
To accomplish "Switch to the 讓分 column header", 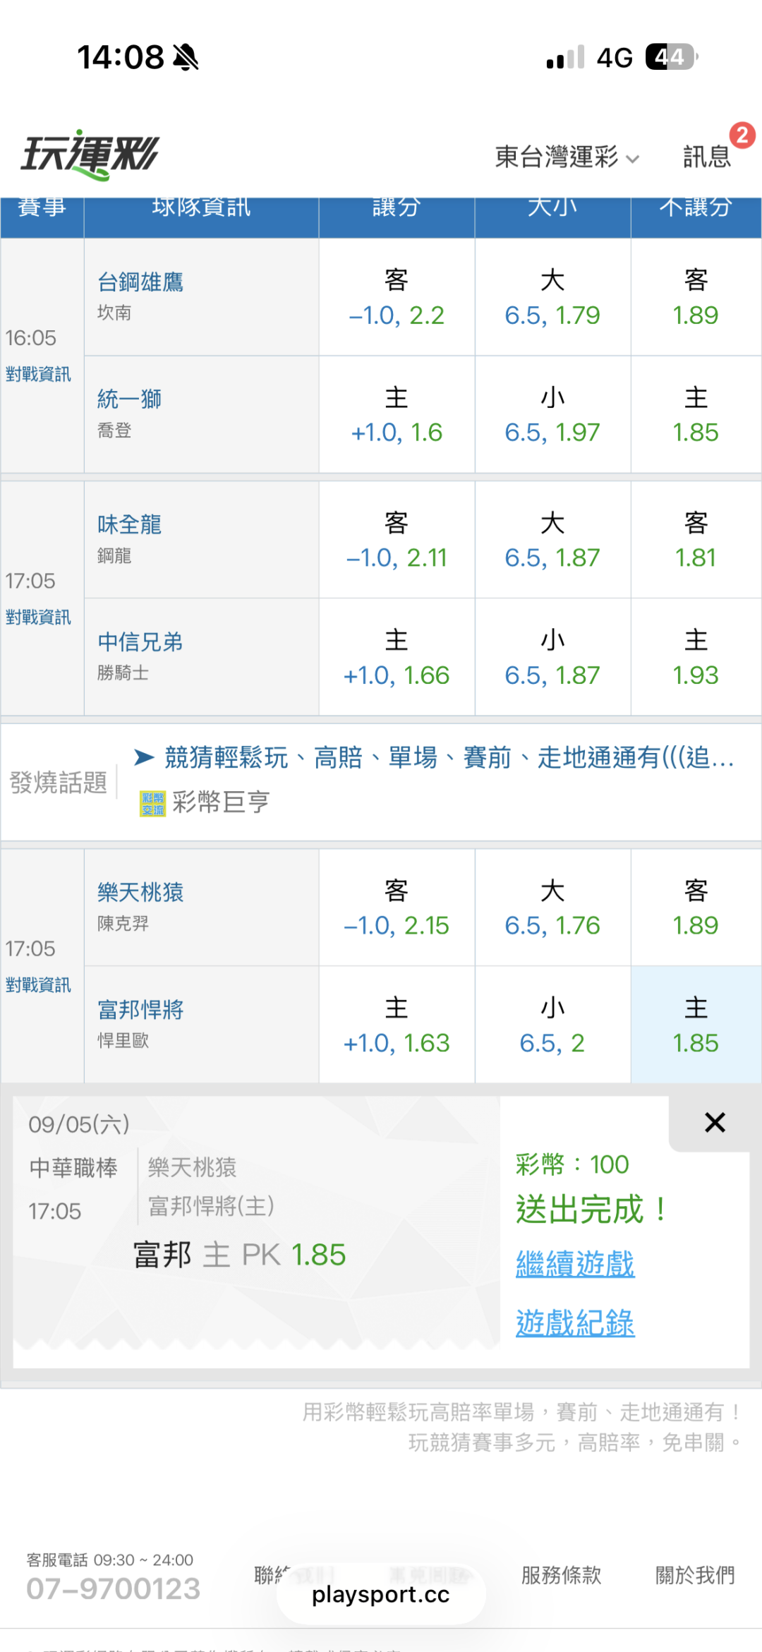I will 397,208.
